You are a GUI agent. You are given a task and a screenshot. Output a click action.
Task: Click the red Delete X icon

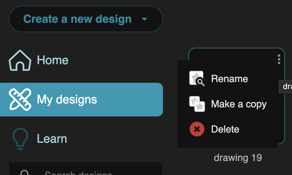click(197, 129)
